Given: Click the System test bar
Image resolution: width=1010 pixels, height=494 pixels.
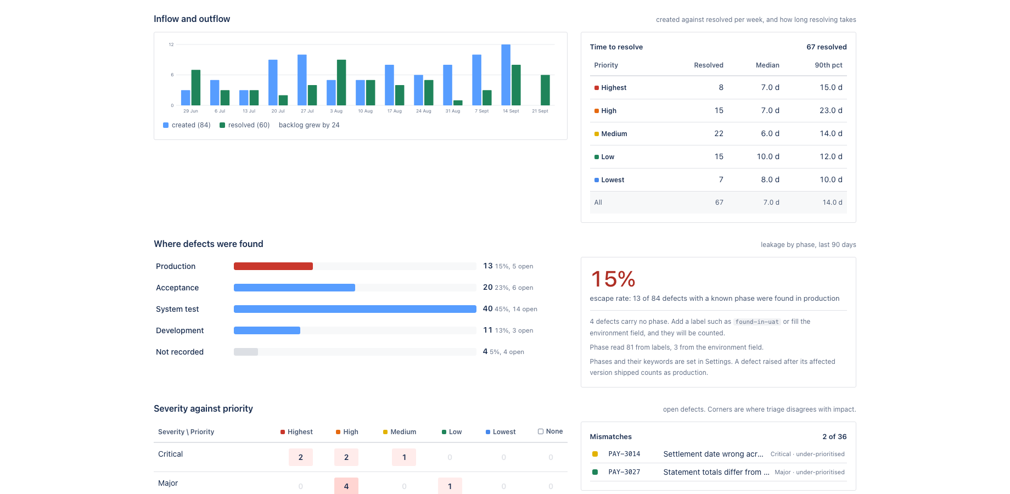Looking at the screenshot, I should pyautogui.click(x=355, y=309).
